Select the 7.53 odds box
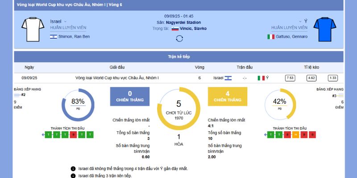This screenshot has height=178, width=357. coord(290,78)
